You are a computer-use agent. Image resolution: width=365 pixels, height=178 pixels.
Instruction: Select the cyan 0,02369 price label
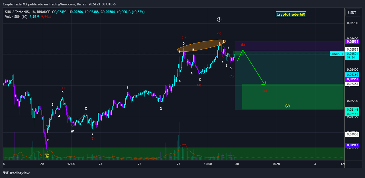[353, 75]
